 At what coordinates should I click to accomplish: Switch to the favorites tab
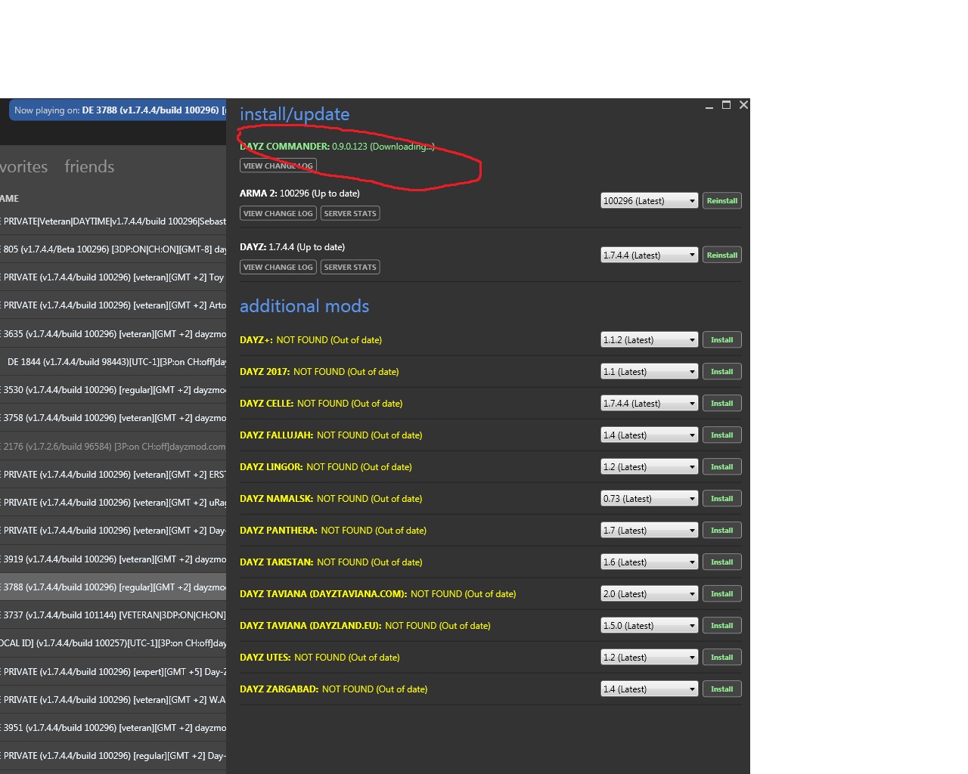[x=23, y=166]
